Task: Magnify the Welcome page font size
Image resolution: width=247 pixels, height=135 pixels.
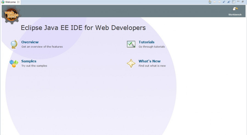Action: pyautogui.click(x=229, y=2)
